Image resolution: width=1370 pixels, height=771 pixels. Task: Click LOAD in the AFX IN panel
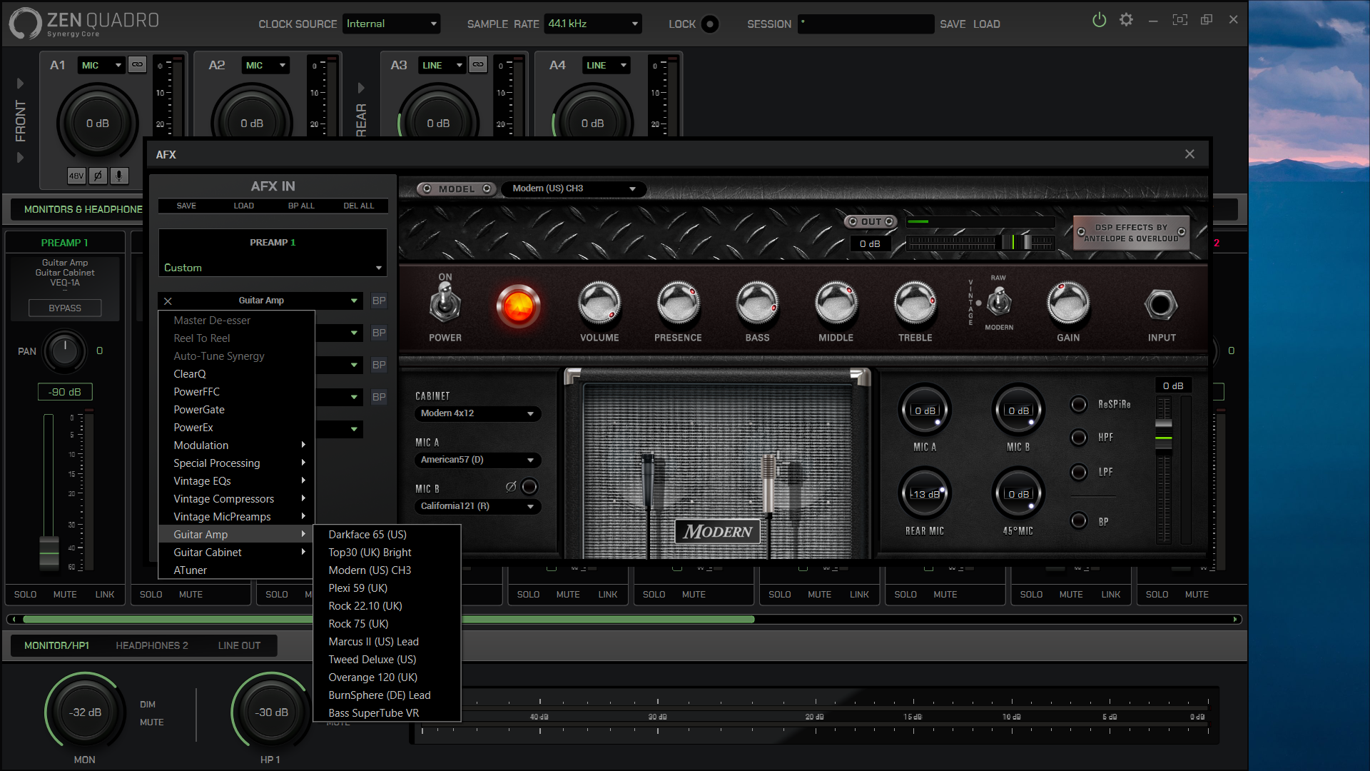[243, 206]
